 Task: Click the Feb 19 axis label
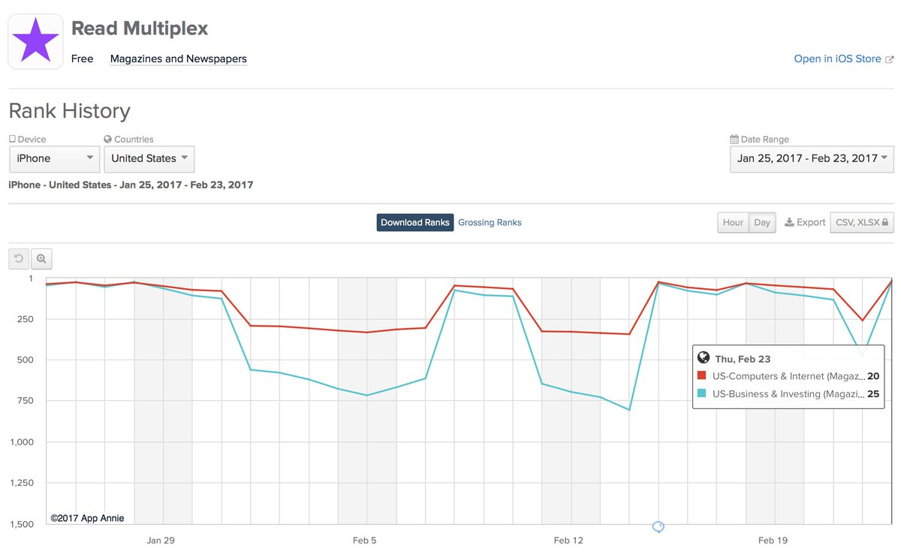[773, 540]
